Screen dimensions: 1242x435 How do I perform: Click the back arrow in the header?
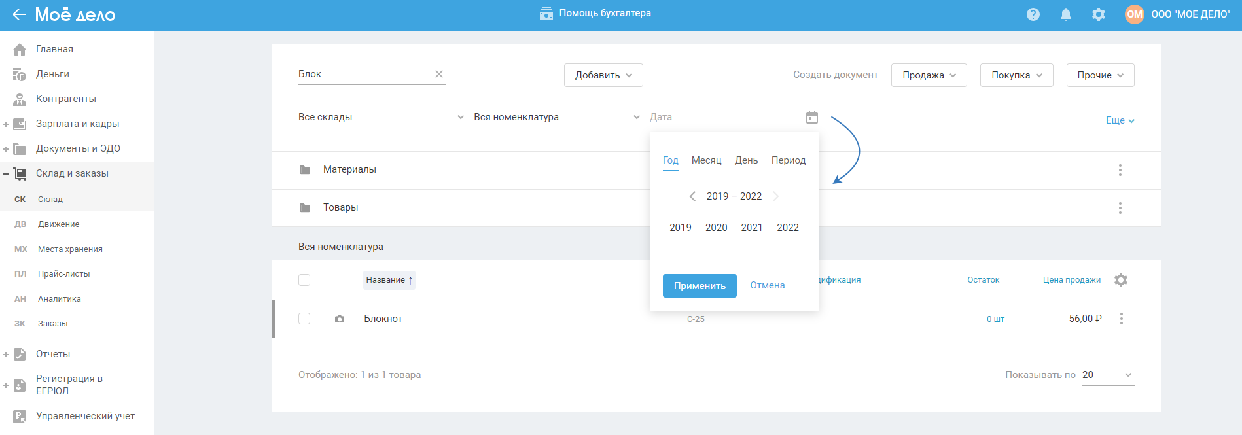20,14
